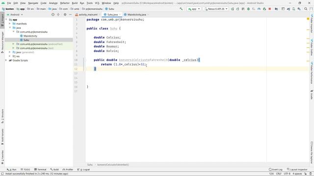Toggle the Favorites side tab
The image size is (314, 176).
click(2, 157)
